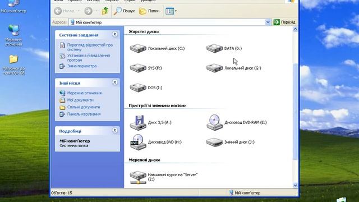Collapse the Системні завдання panel
This screenshot has height=202, width=359.
[x=114, y=34]
